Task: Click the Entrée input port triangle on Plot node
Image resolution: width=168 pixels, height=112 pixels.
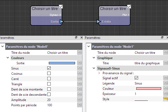Action: click(x=99, y=22)
